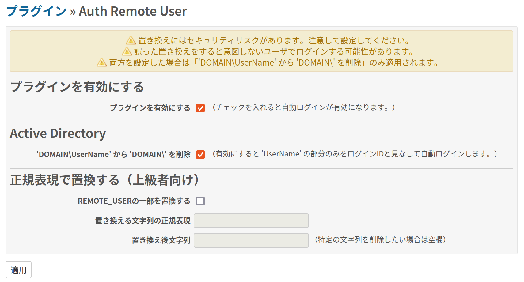Image resolution: width=524 pixels, height=282 pixels.
Task: Uncheck the 'DOMAIN\' を削除 checkbox
Action: tap(200, 155)
